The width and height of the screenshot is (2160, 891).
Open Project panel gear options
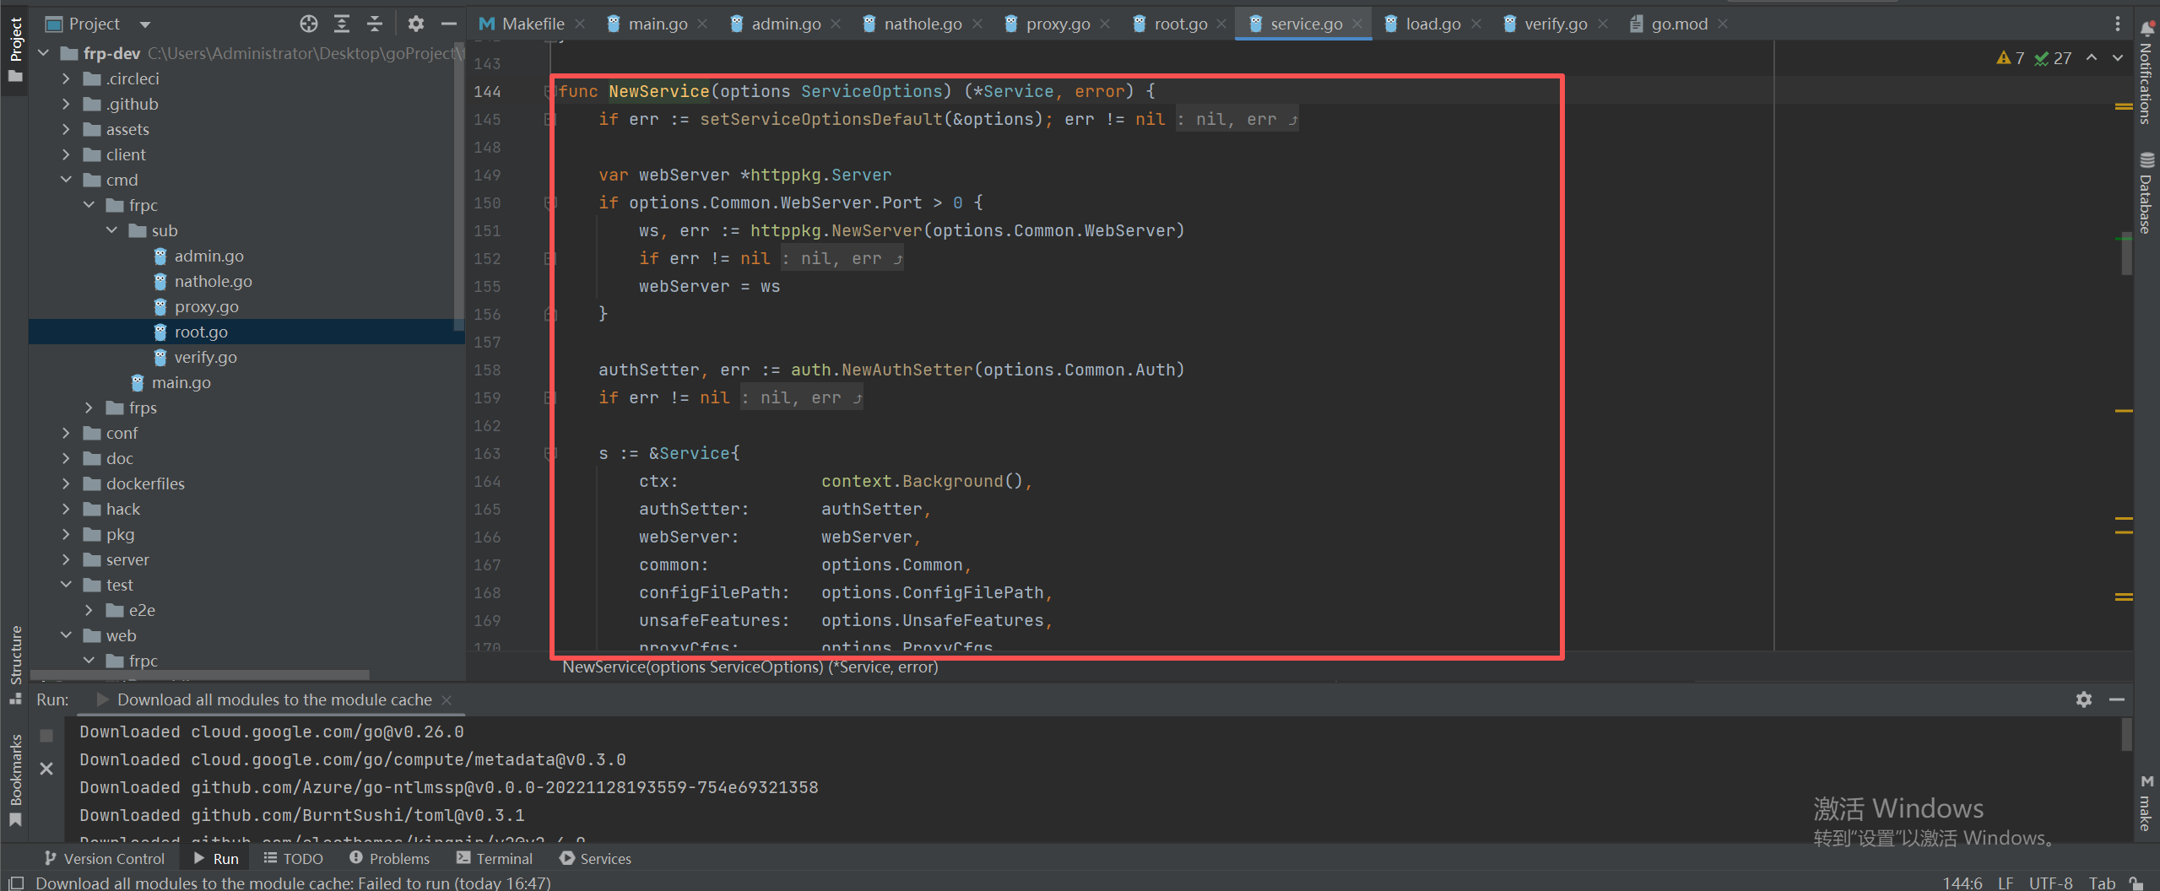tap(415, 24)
